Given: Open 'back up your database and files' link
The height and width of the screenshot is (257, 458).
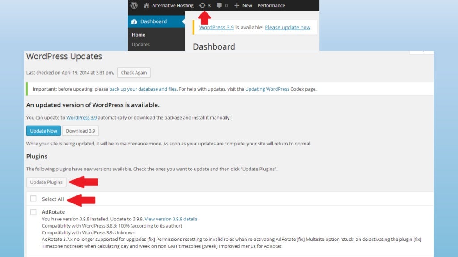Looking at the screenshot, I should tap(143, 89).
